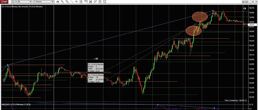Viewport: 258px width, 110px height.
Task: Show the data box document icon
Action: click(x=81, y=2)
